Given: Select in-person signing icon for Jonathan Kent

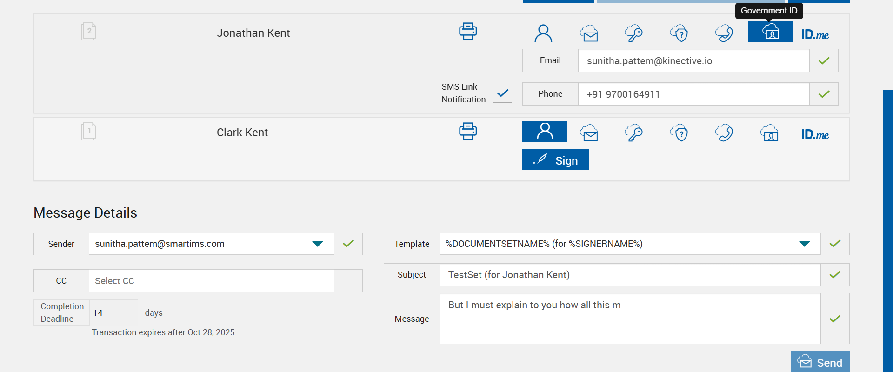Looking at the screenshot, I should coord(543,33).
